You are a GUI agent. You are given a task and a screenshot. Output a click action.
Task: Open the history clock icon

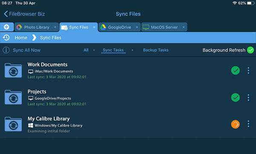click(x=6, y=38)
